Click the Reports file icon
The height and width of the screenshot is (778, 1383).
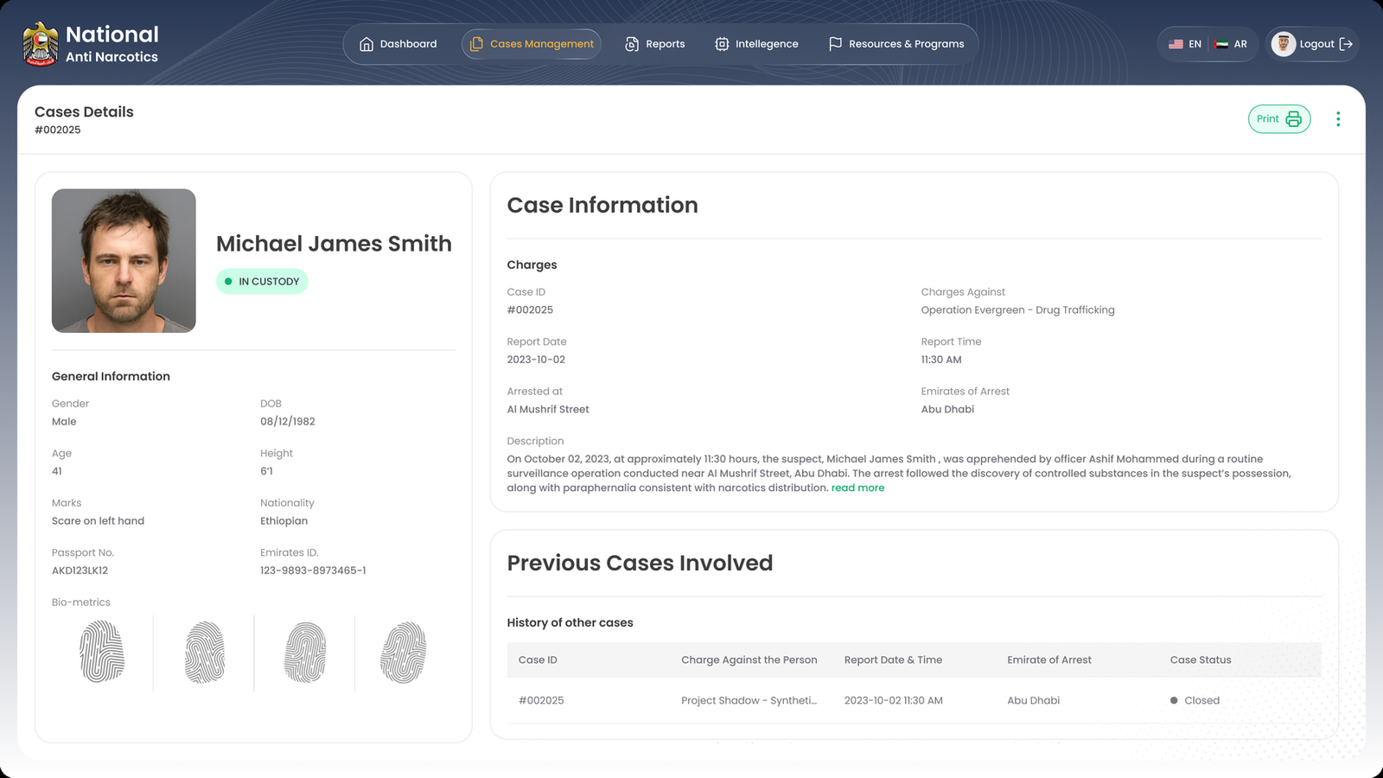pyautogui.click(x=632, y=44)
